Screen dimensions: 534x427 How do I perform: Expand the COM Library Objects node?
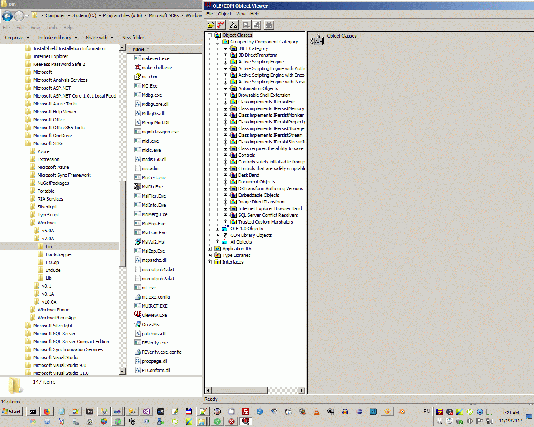pos(217,235)
